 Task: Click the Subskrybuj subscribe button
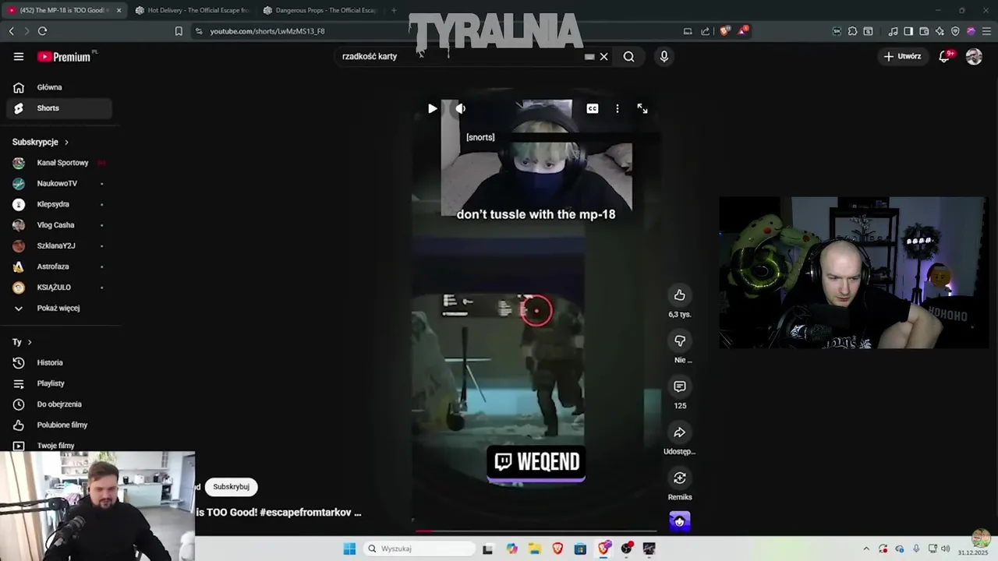coord(232,486)
